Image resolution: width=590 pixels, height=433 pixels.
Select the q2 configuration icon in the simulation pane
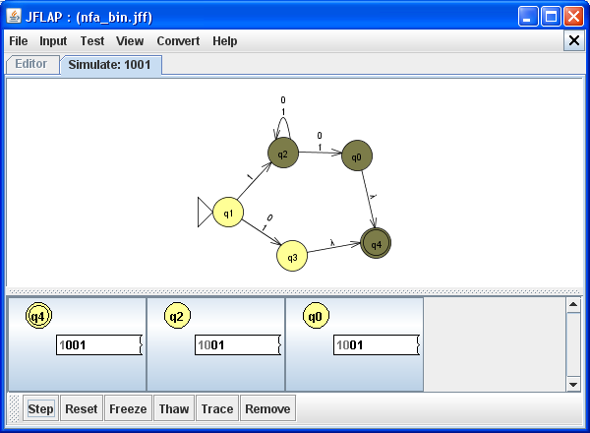(x=177, y=316)
